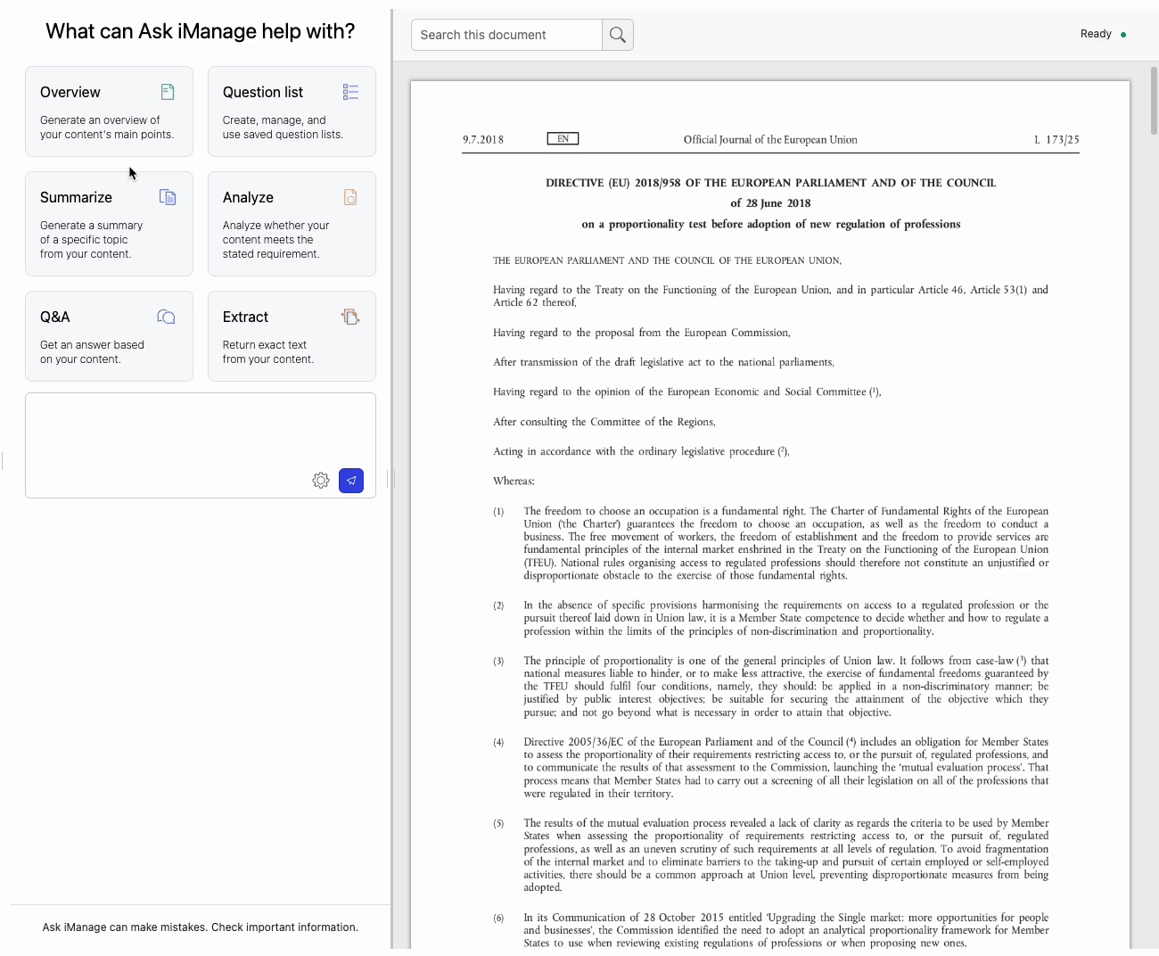Screen dimensions: 1159x956
Task: Click the Q&A chat bubbles icon
Action: [x=166, y=317]
